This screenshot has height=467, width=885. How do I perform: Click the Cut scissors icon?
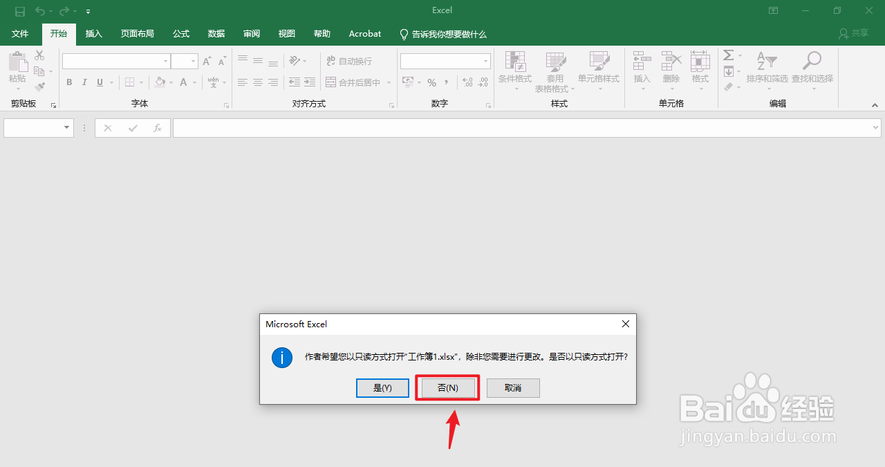pos(39,55)
